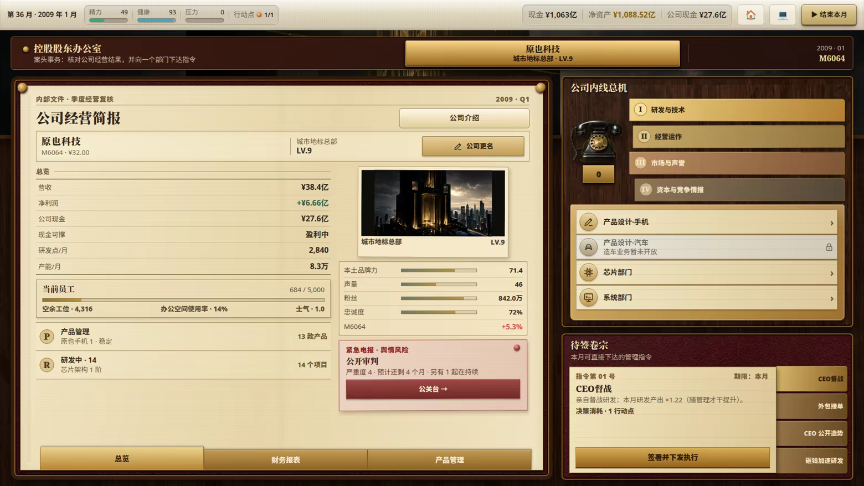
Task: Click the car icon beside 产品设计·汽车
Action: tap(588, 247)
